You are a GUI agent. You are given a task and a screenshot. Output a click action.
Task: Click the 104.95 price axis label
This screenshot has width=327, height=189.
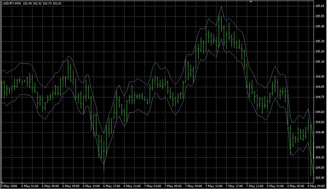320,77
